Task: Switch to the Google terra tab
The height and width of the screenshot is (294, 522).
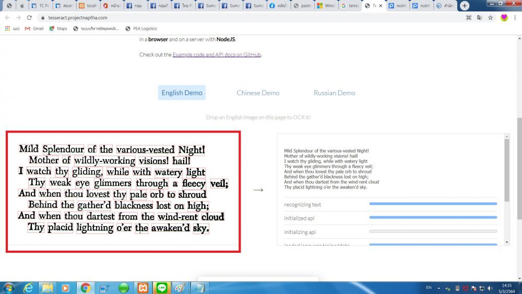Action: pos(350,6)
